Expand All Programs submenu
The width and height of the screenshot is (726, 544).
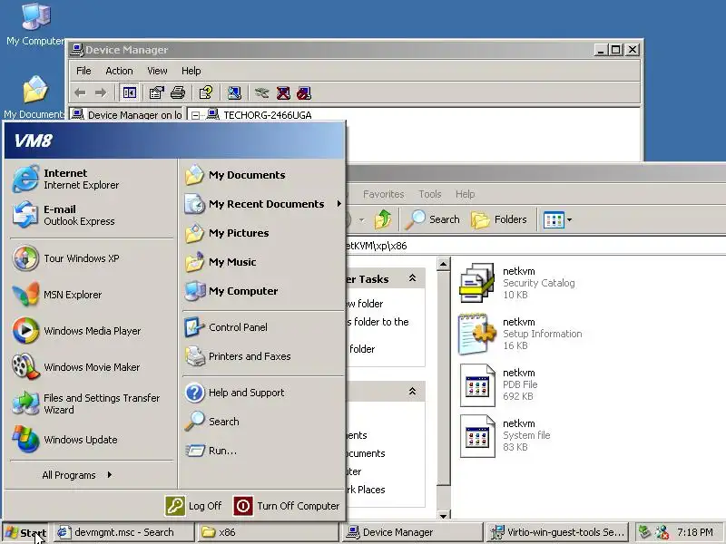click(77, 475)
